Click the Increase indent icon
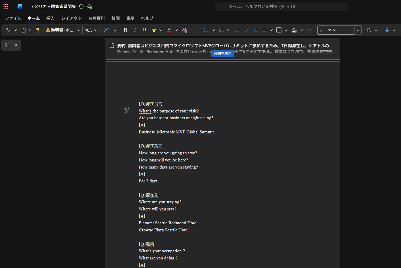The image size is (401, 268). 256,30
